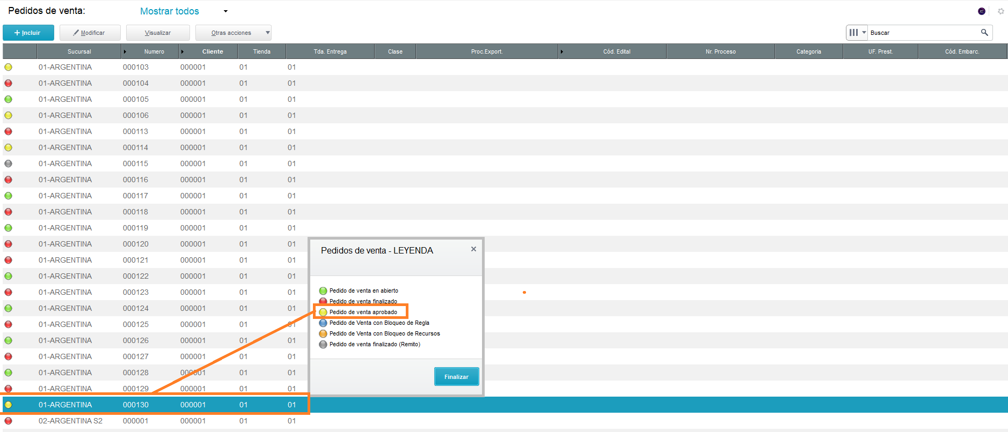The width and height of the screenshot is (1008, 432).
Task: Click the green status icon of order 000119
Action: coord(8,228)
